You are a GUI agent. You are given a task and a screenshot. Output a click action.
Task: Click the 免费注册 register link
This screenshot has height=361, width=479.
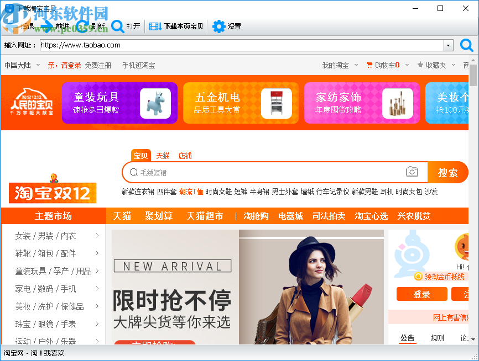(x=98, y=65)
